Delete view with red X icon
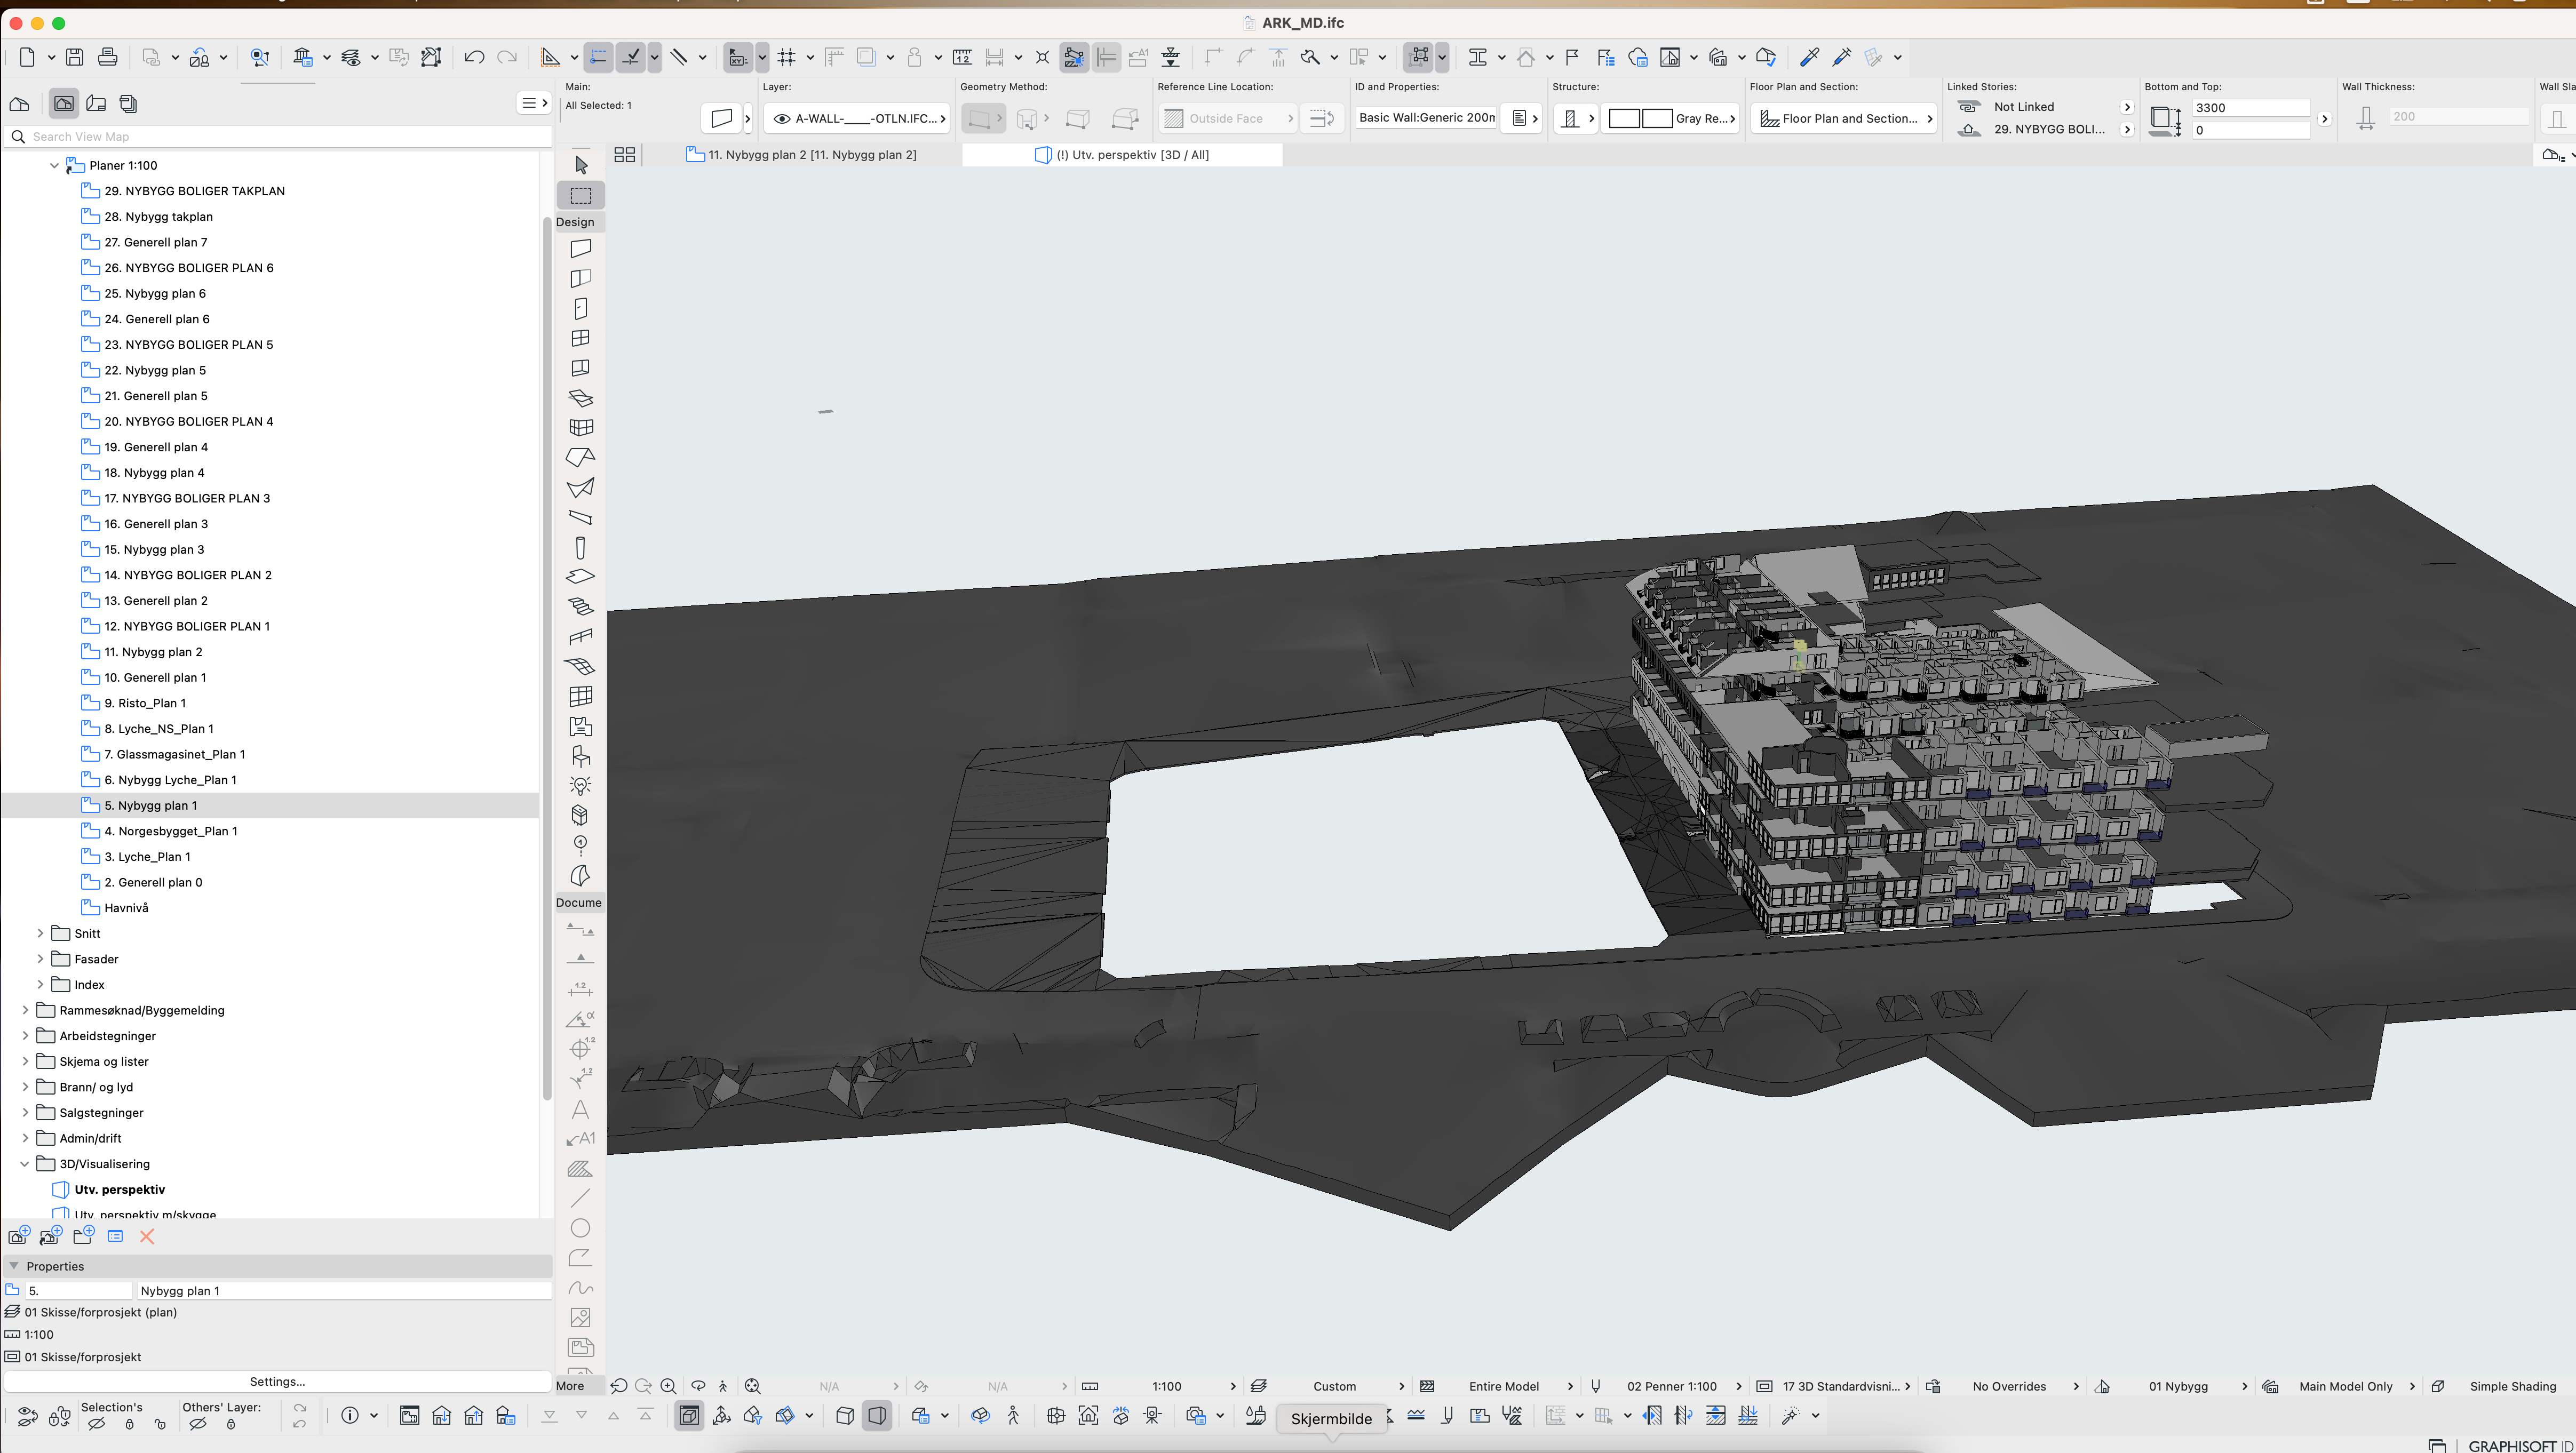Viewport: 2576px width, 1453px height. coord(147,1237)
